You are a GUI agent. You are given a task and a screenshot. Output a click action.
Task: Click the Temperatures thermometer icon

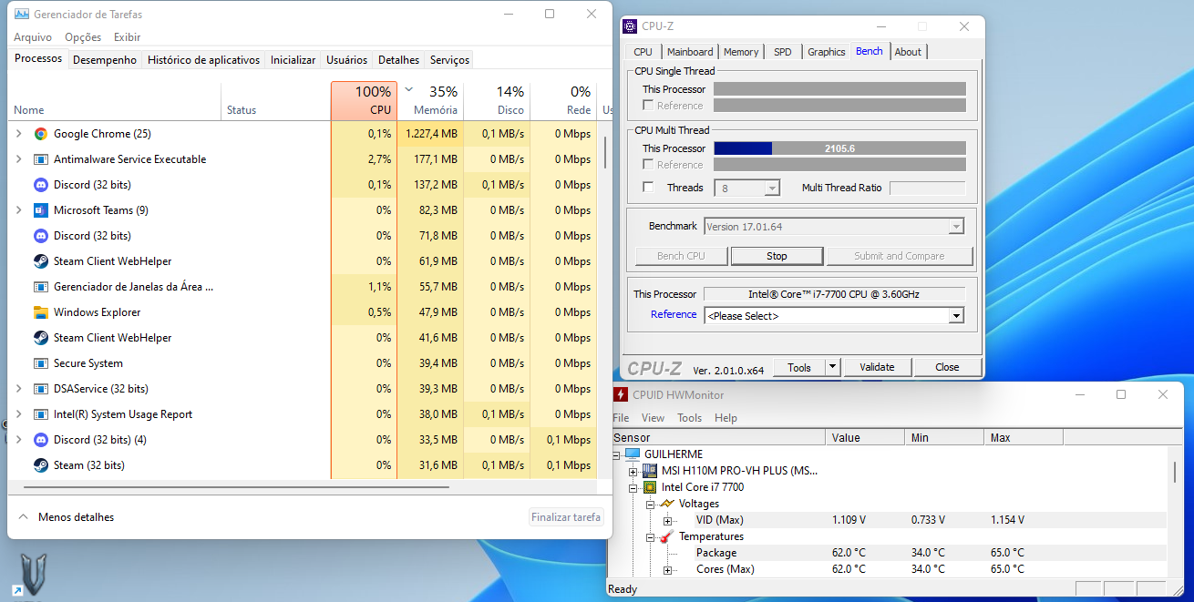tap(665, 536)
